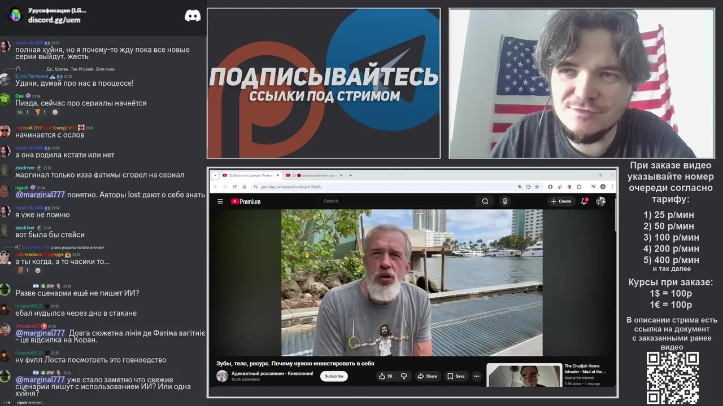Open a new browser tab

coord(351,175)
